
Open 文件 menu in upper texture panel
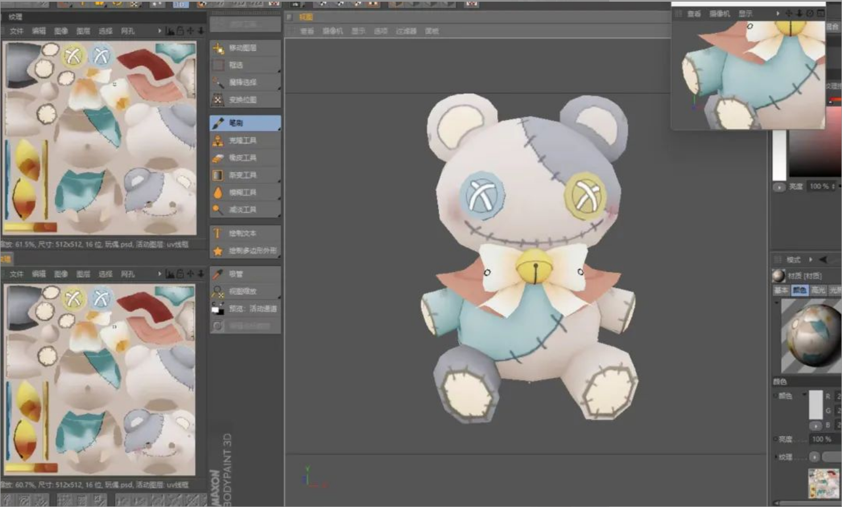tap(16, 31)
